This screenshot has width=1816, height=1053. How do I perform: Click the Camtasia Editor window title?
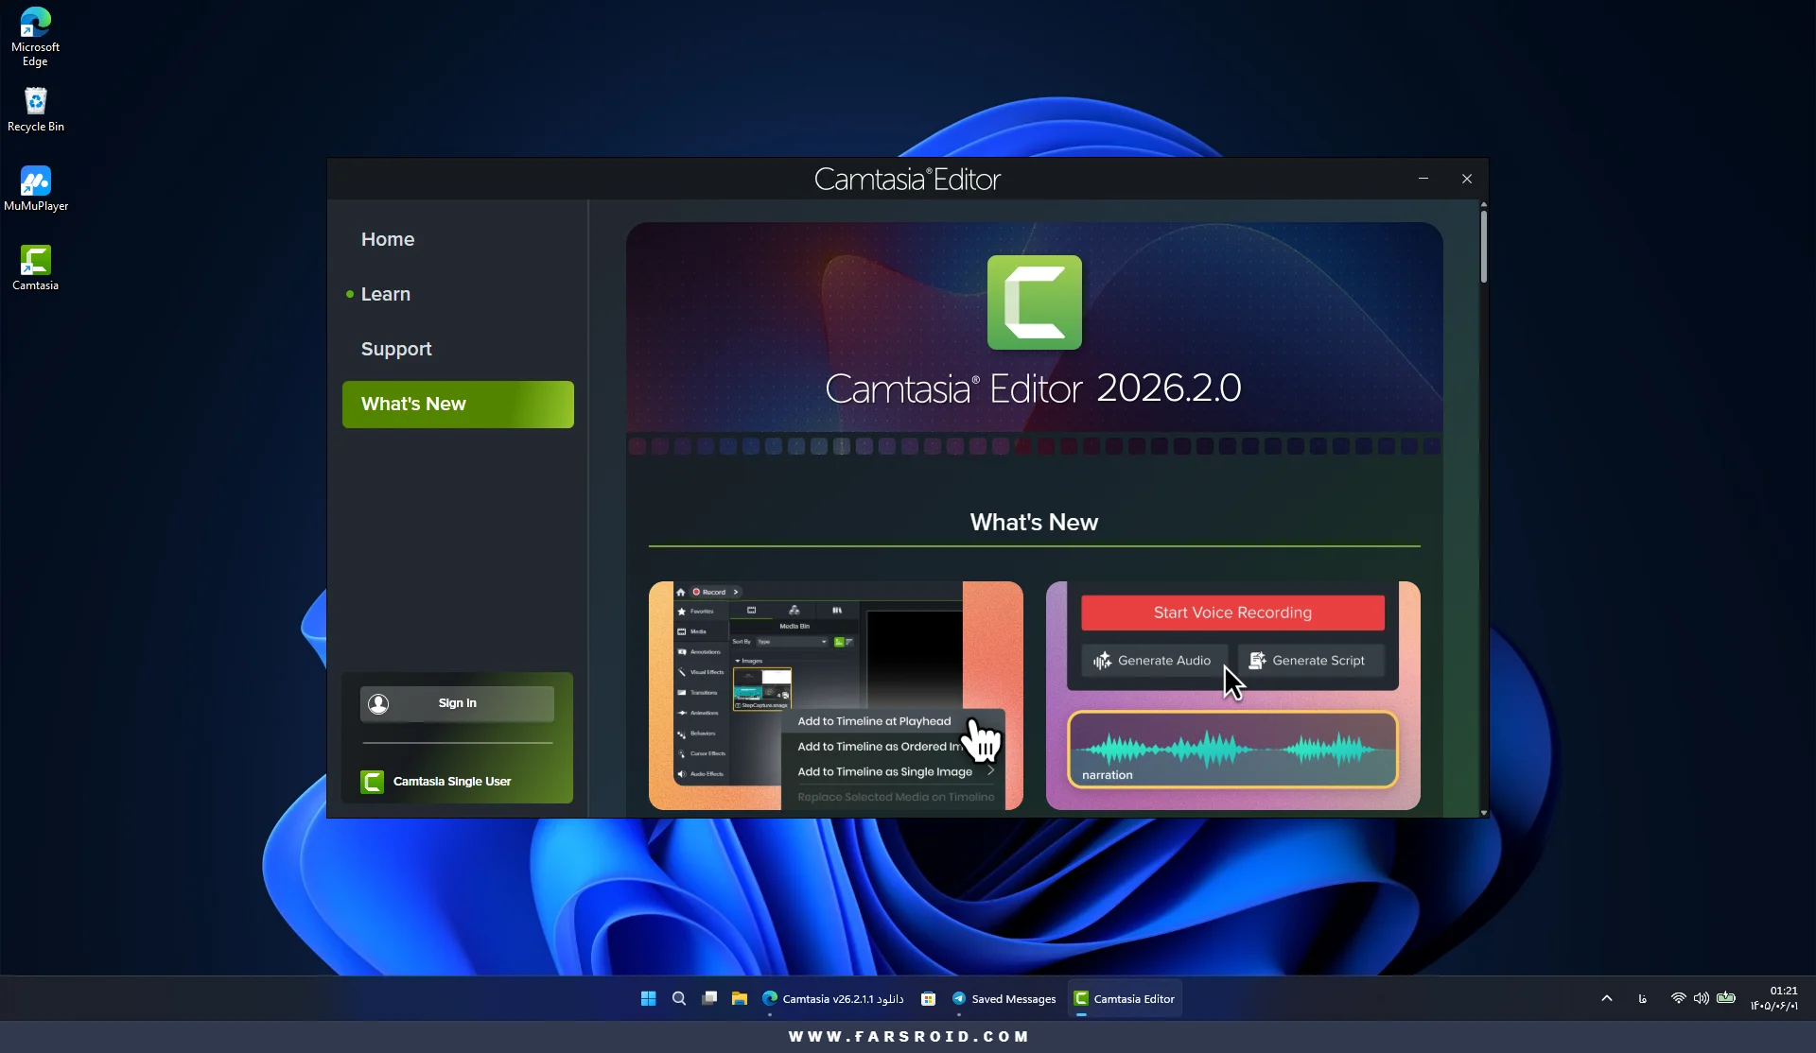point(907,180)
